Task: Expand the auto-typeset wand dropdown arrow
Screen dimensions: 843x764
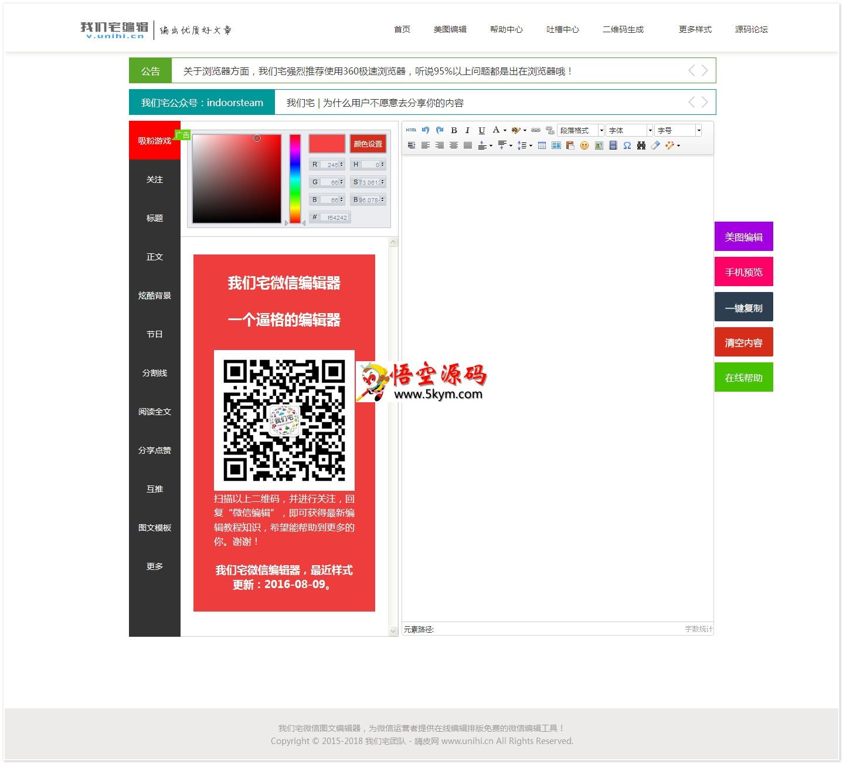Action: tap(678, 146)
